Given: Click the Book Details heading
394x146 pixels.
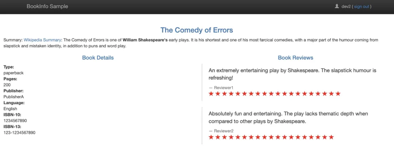Looking at the screenshot, I should coord(98,58).
